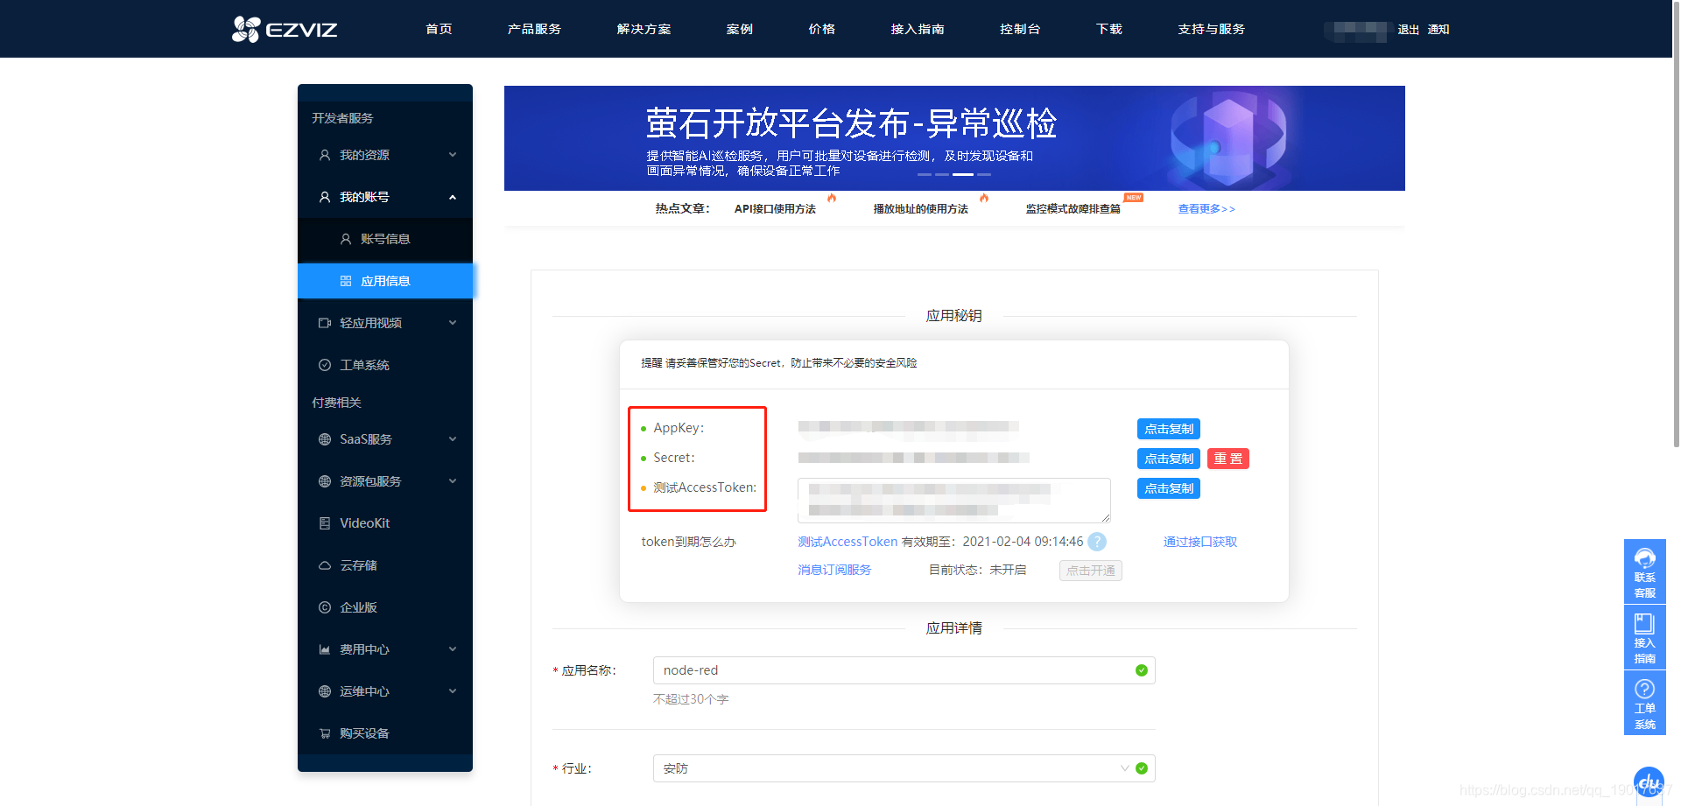Collapse 我的账号 chevron

453,197
